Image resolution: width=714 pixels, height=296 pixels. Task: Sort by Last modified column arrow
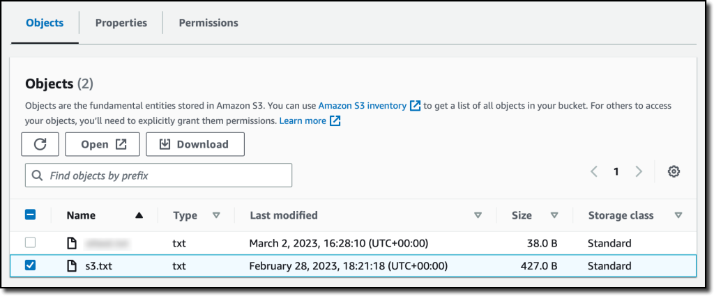point(478,215)
